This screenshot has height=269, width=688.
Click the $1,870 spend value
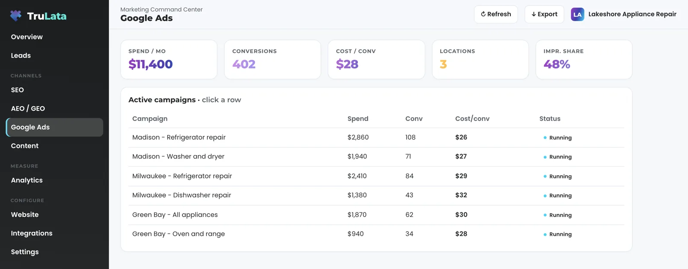pos(357,214)
